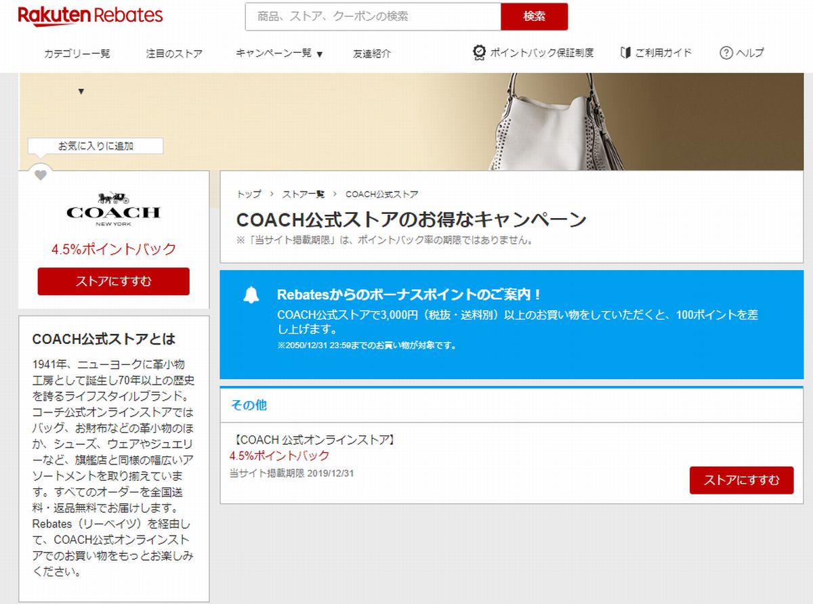
Task: Click the small arrow below カテゴリー一覧
Action: point(81,91)
